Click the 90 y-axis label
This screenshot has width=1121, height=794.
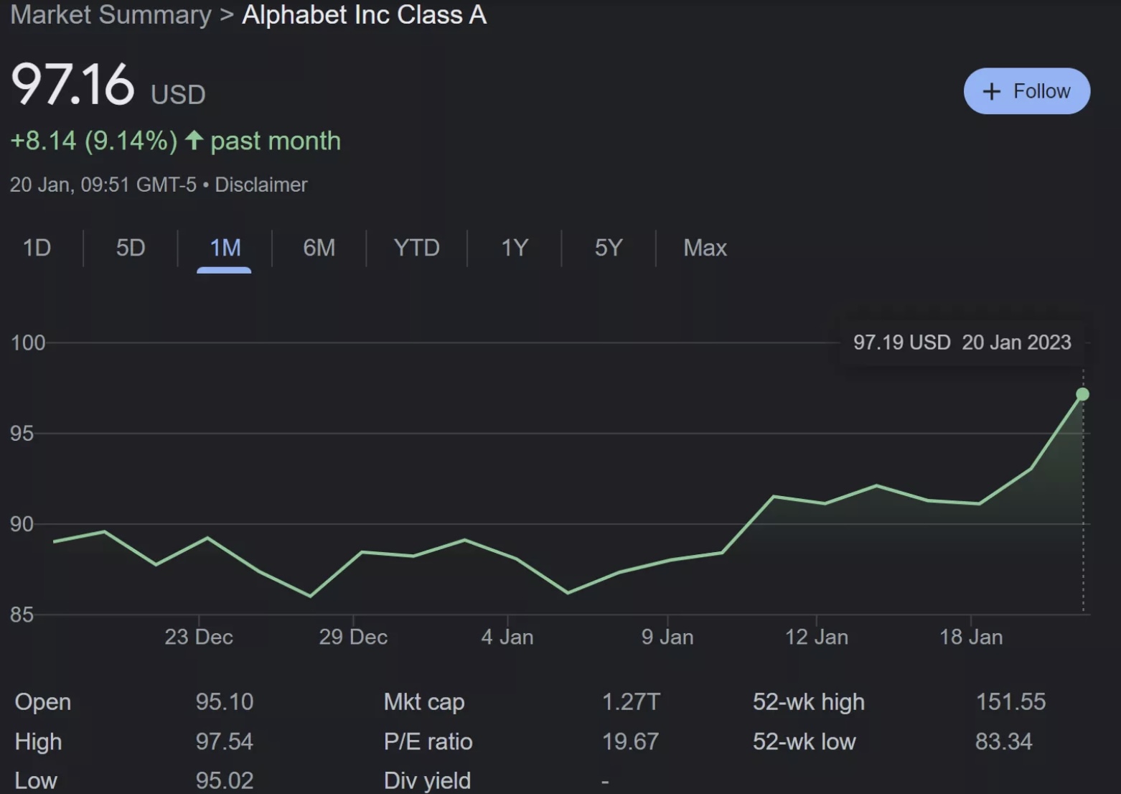coord(22,524)
